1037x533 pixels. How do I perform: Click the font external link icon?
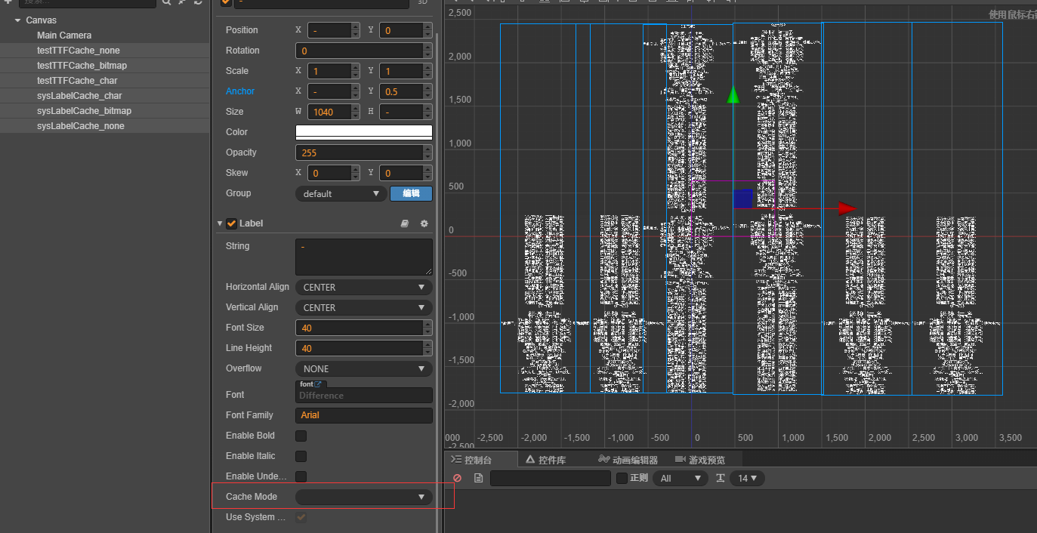pyautogui.click(x=318, y=384)
